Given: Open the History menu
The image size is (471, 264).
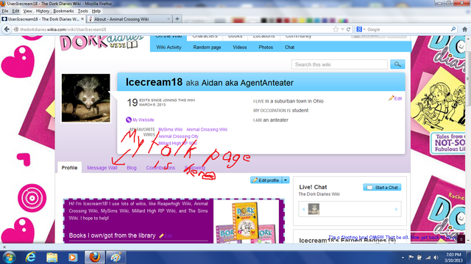Looking at the screenshot, I should click(x=43, y=11).
